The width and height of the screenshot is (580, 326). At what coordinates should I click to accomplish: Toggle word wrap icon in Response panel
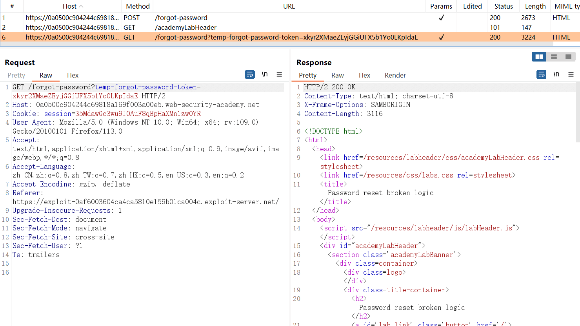click(x=541, y=74)
